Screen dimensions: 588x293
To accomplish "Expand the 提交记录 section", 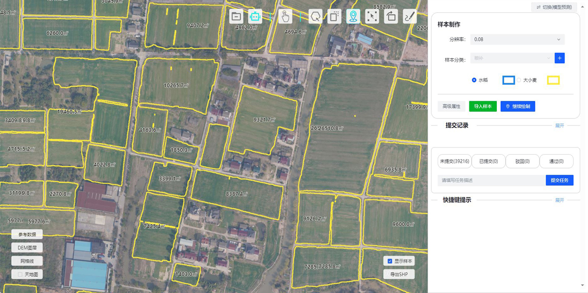I will pyautogui.click(x=559, y=125).
